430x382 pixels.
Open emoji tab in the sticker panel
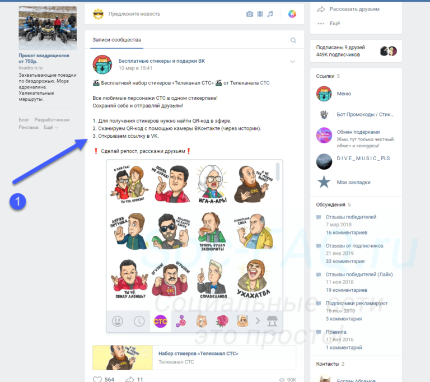(118, 321)
